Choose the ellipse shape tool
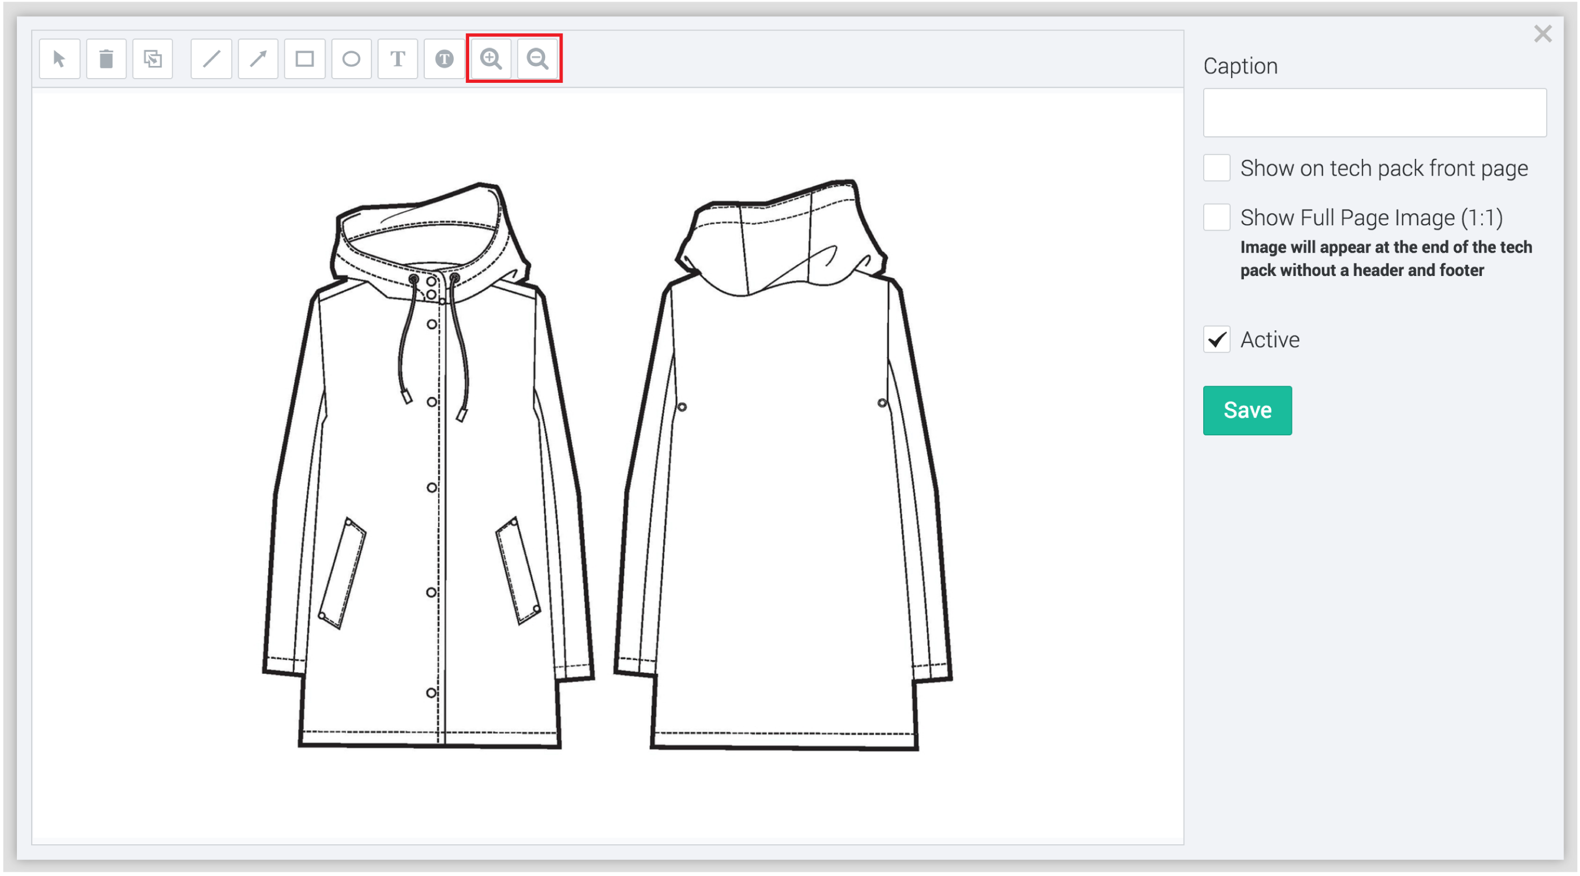Screen dimensions: 1580x876 click(x=351, y=59)
